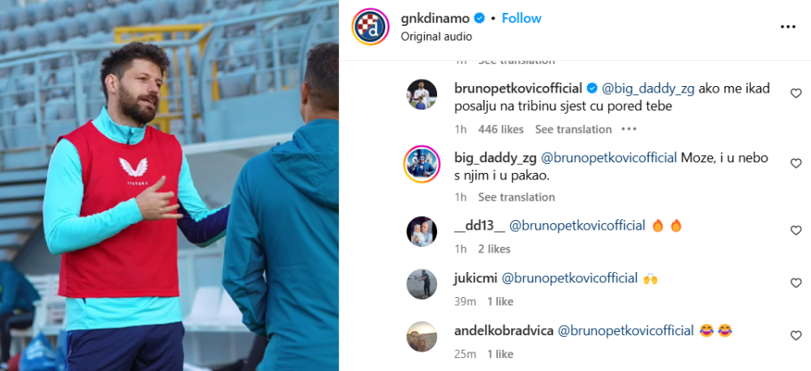This screenshot has width=811, height=371.
Task: Open the post options three-dot menu
Action: tap(787, 27)
